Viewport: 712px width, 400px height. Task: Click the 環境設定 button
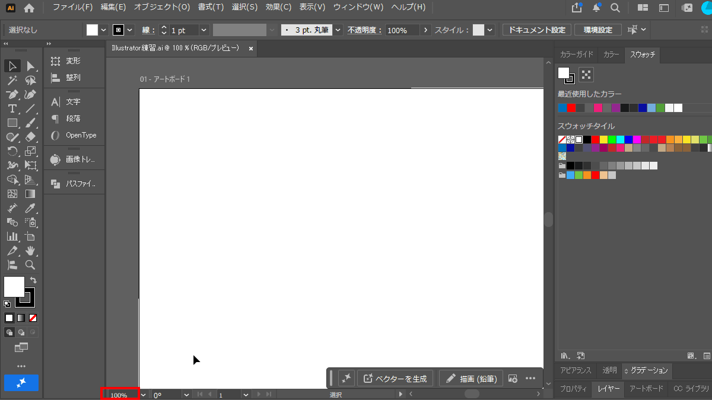tap(598, 30)
